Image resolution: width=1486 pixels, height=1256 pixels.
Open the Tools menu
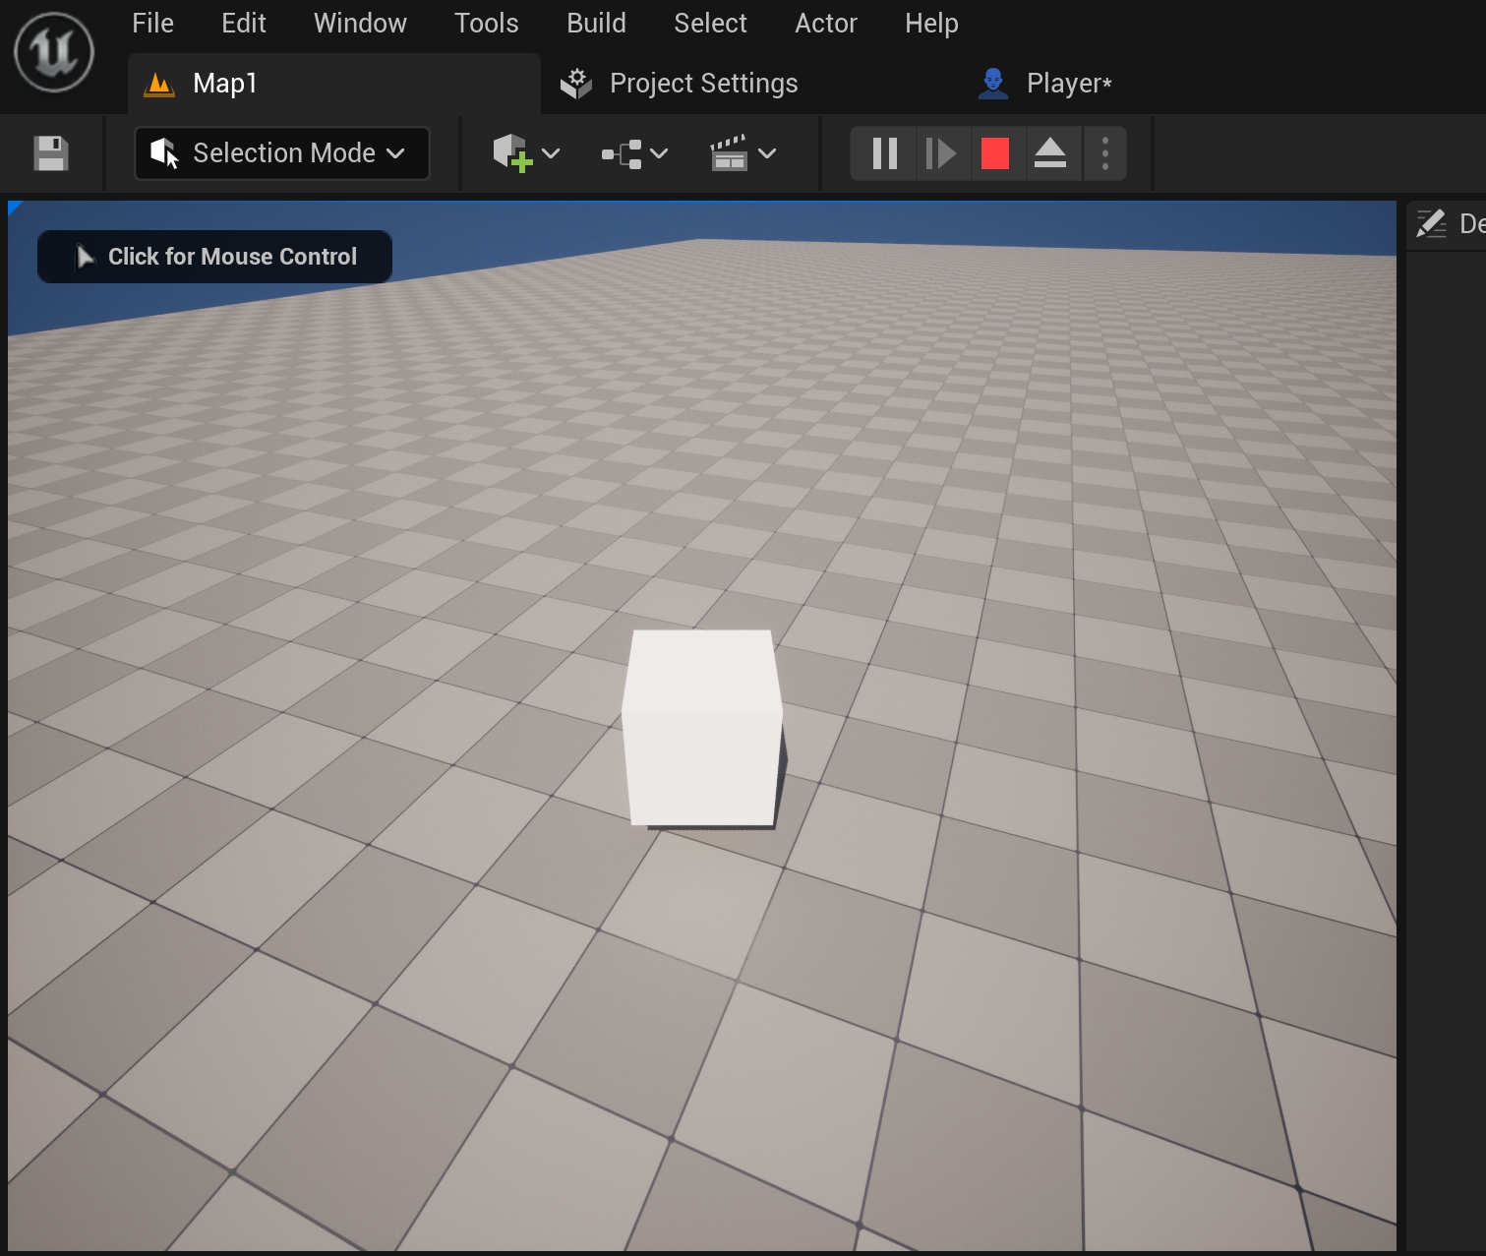(486, 23)
